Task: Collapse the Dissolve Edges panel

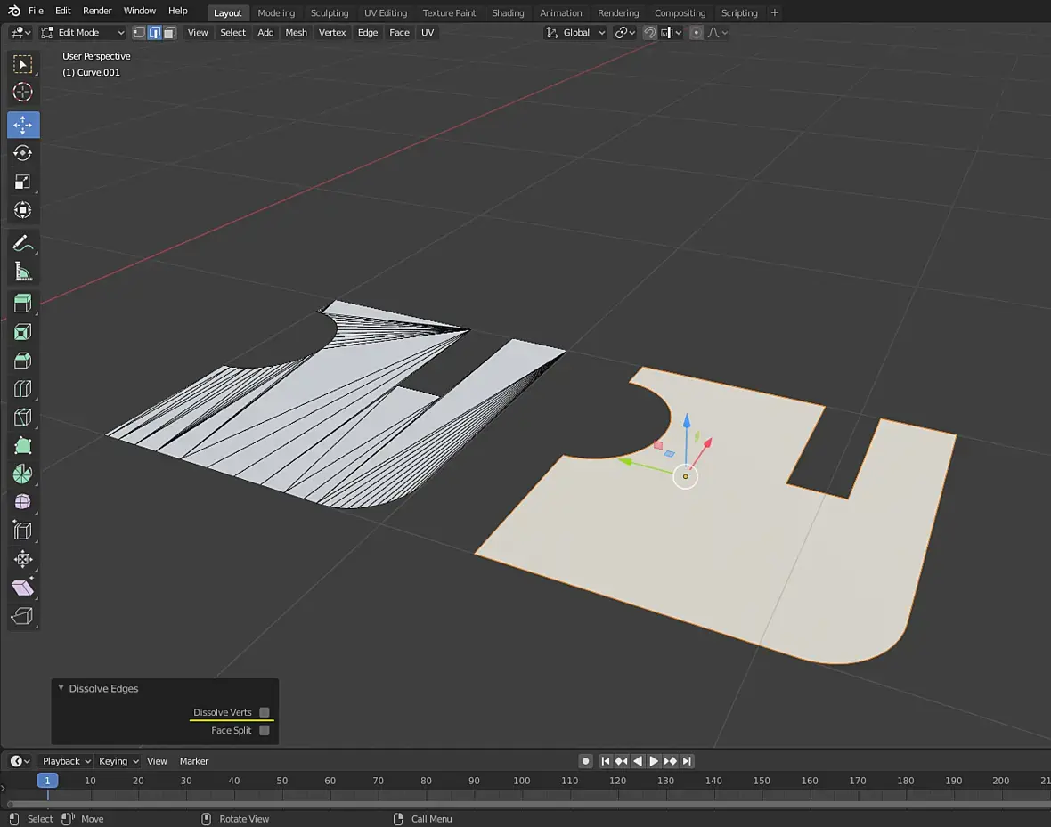Action: (61, 688)
